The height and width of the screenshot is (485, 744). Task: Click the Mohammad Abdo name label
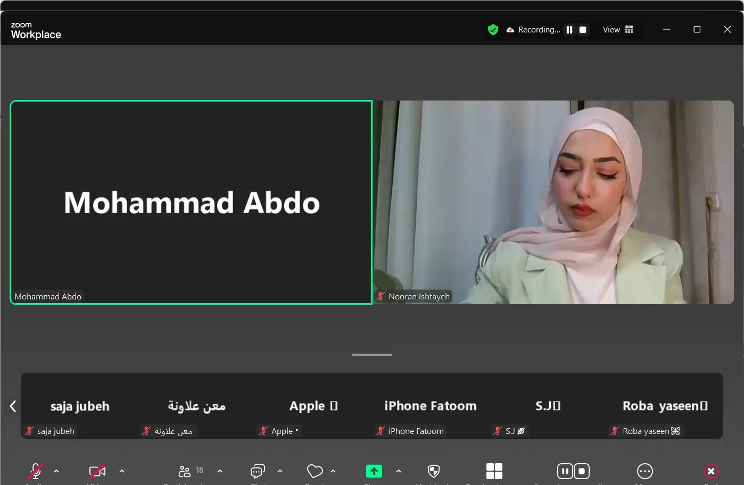tap(48, 297)
